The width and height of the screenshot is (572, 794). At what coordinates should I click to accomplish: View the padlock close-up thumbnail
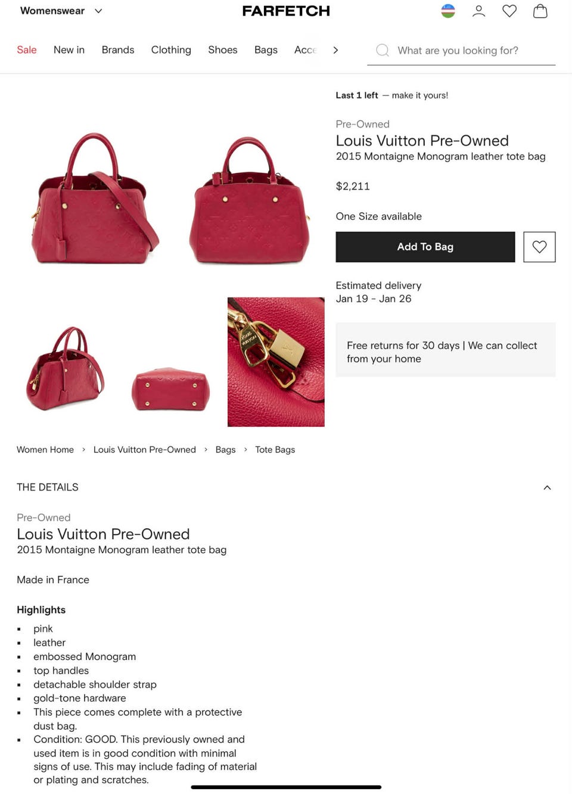coord(276,362)
